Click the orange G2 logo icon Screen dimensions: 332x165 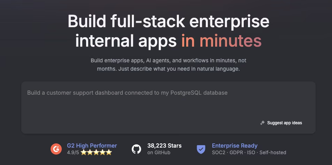(x=56, y=149)
